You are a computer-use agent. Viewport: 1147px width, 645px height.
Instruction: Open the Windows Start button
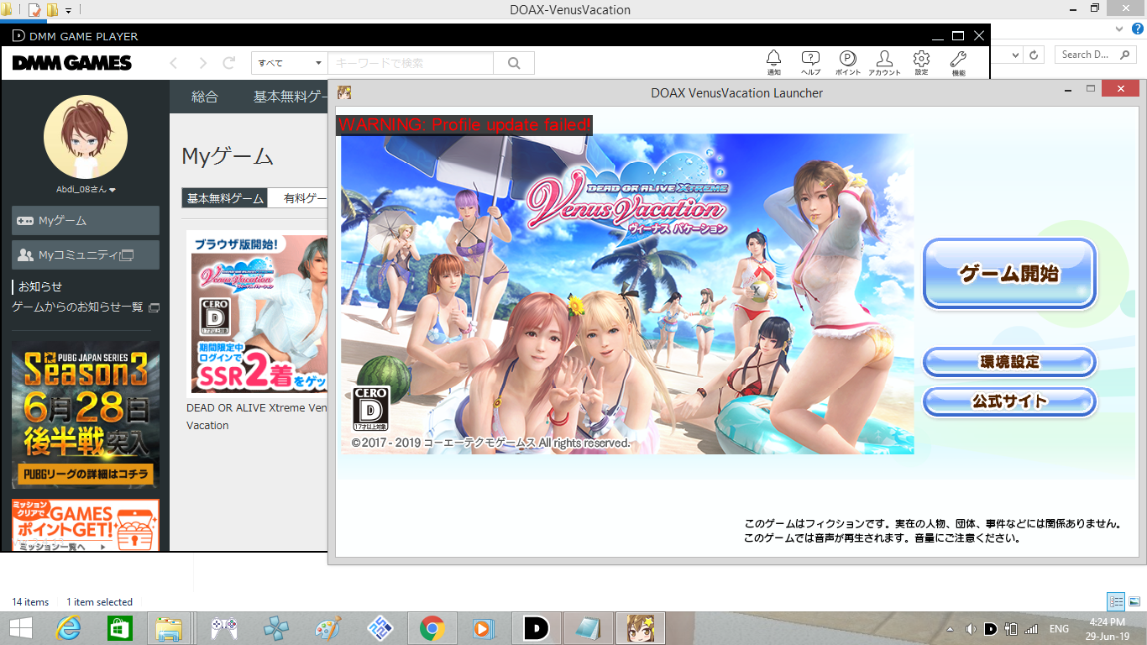coord(21,627)
